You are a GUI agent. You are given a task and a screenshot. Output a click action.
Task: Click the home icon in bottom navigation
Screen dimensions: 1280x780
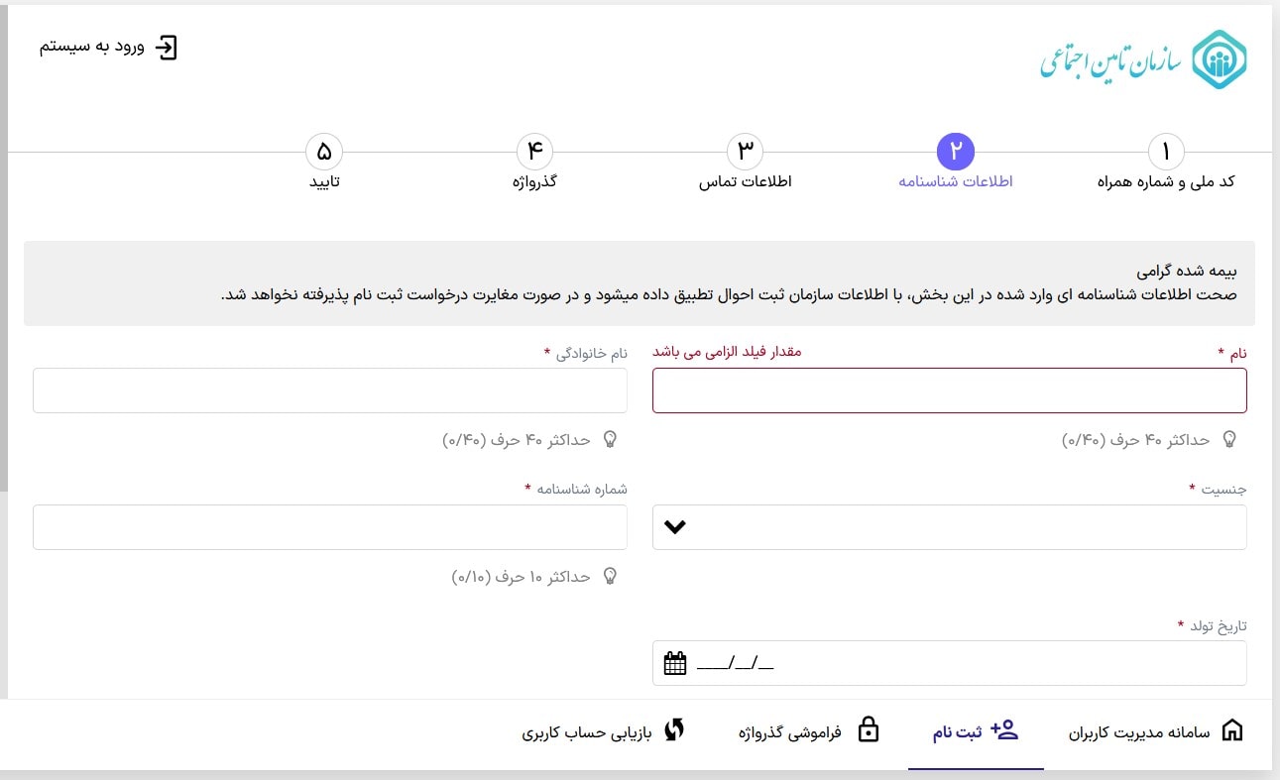point(1232,731)
